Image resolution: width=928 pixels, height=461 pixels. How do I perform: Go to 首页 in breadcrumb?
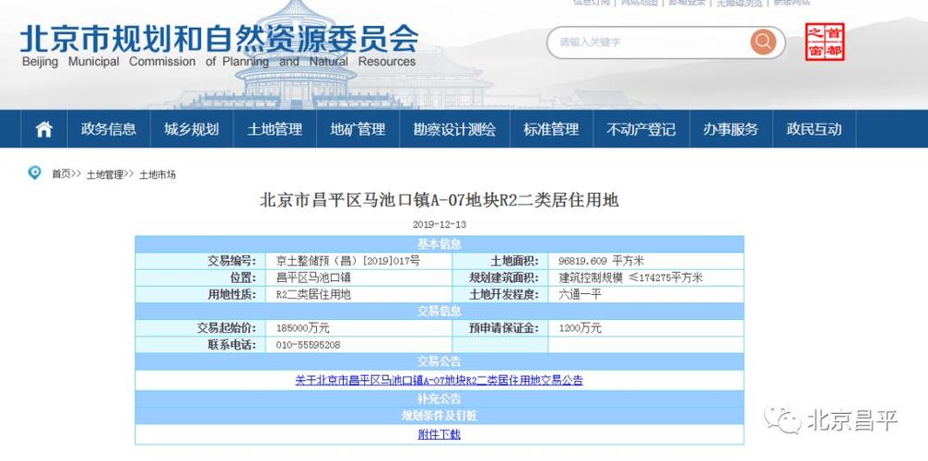[x=61, y=174]
